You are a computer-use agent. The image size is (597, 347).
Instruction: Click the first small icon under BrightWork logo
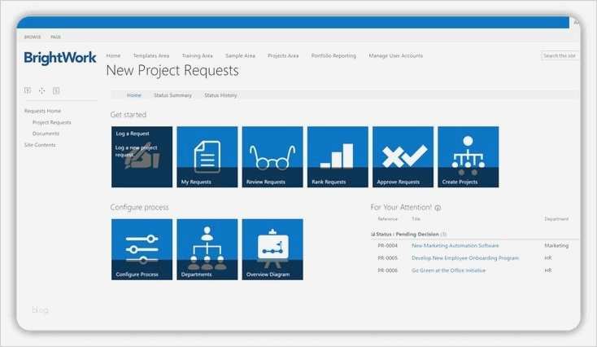point(28,90)
